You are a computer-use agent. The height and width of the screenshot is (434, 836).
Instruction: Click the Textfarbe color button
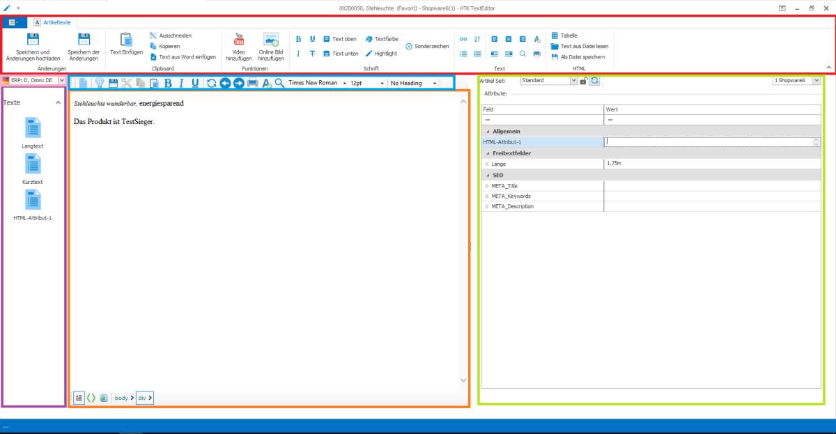point(382,39)
